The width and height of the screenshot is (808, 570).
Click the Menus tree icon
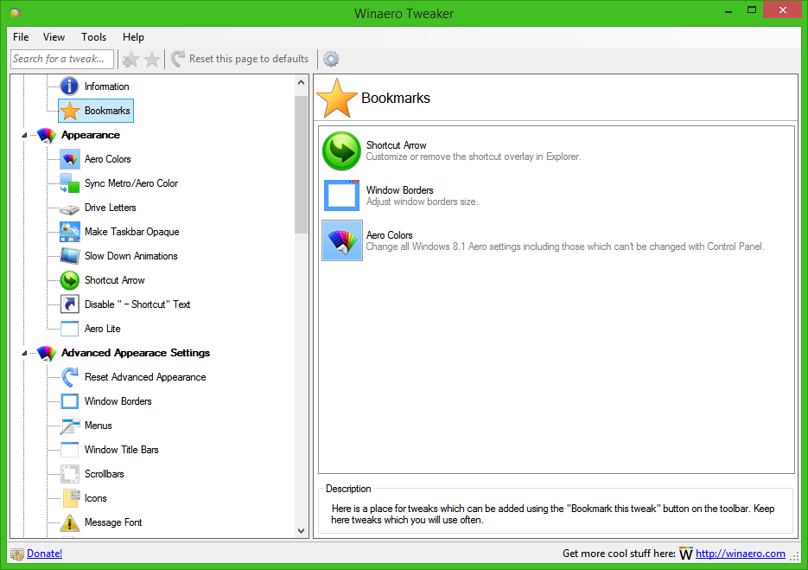pos(70,426)
